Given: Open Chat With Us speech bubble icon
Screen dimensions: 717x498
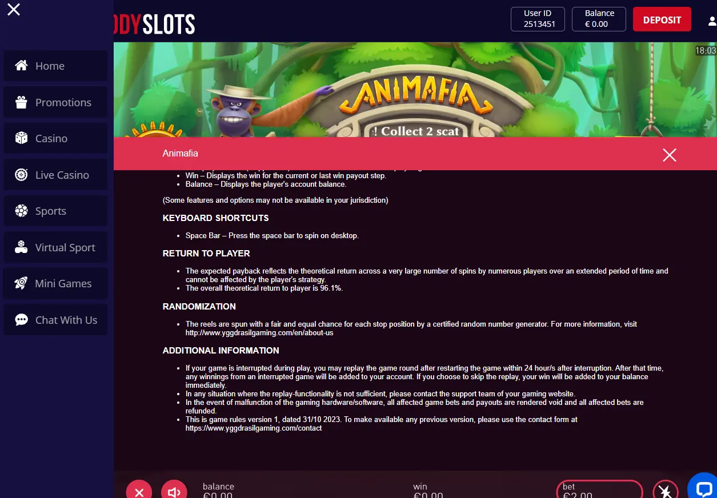Looking at the screenshot, I should (x=21, y=320).
